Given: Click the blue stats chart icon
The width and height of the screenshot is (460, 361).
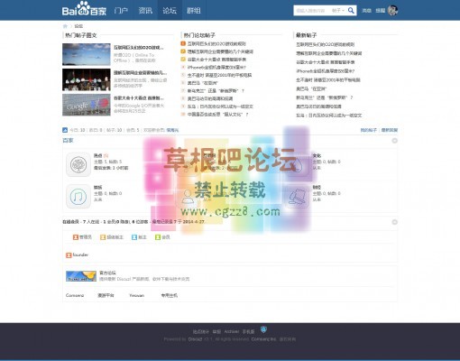Looking at the screenshot, I should click(65, 130).
